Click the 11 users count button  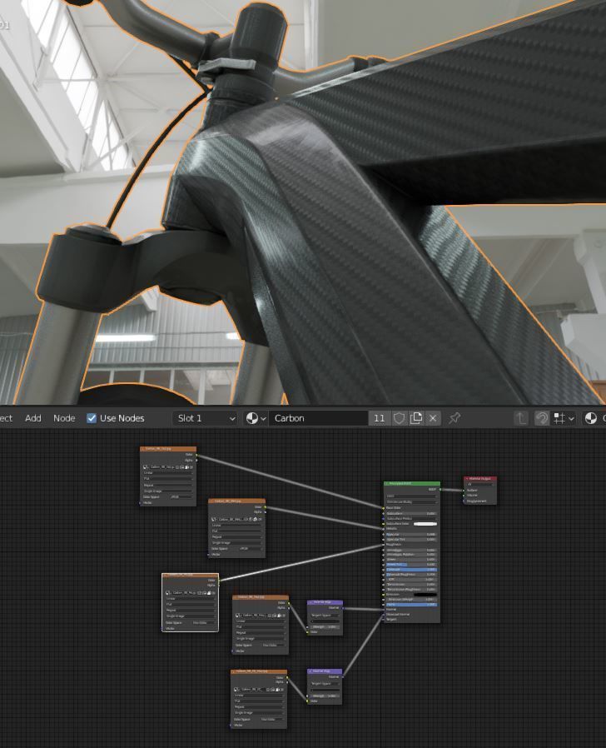tap(379, 418)
